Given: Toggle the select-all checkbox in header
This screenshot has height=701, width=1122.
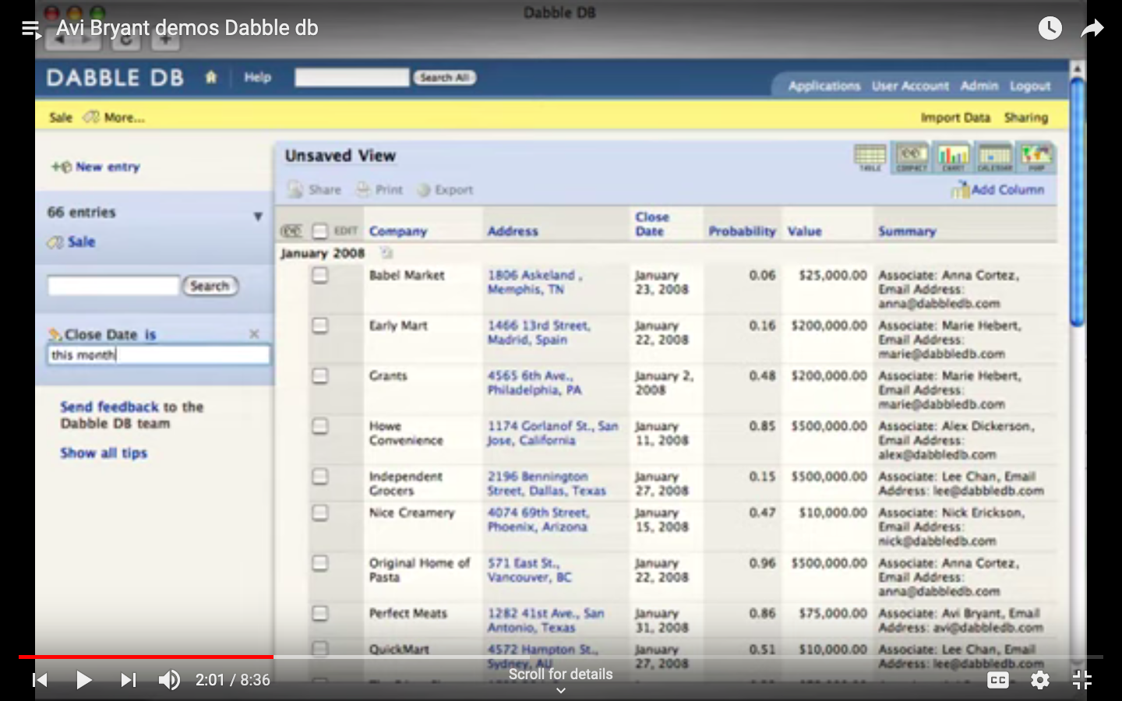Looking at the screenshot, I should pos(319,231).
